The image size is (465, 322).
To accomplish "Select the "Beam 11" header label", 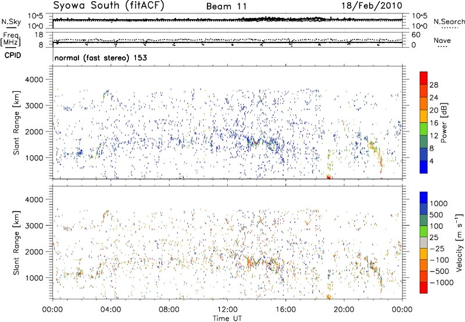I will click(227, 6).
